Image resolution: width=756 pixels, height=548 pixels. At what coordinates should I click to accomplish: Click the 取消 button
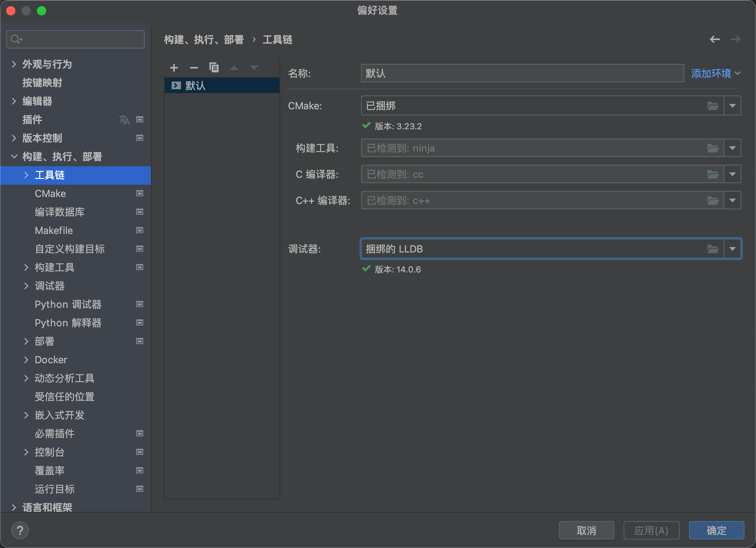pos(586,531)
